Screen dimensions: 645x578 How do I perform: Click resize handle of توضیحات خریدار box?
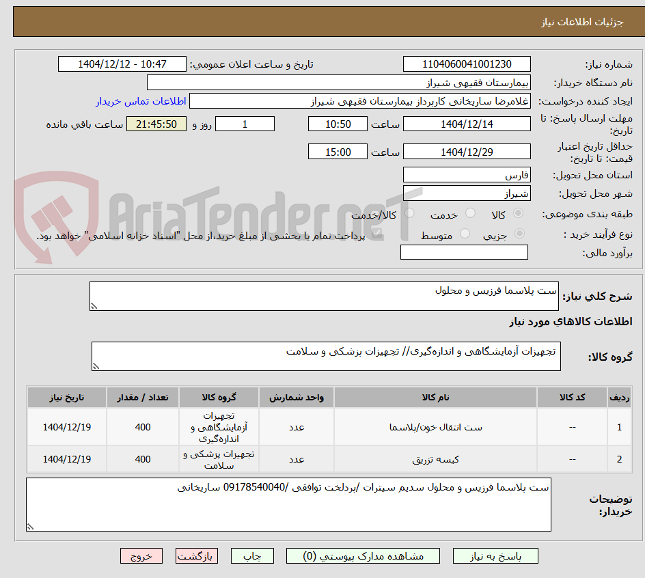tap(31, 527)
